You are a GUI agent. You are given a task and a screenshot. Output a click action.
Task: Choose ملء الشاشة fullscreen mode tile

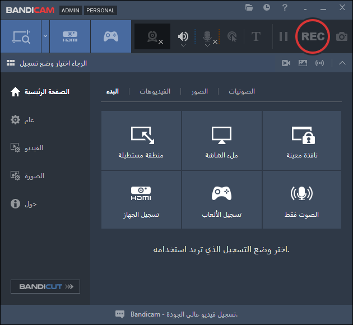(x=222, y=140)
